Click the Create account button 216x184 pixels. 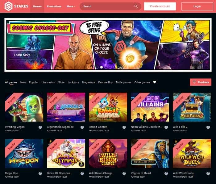point(160,6)
